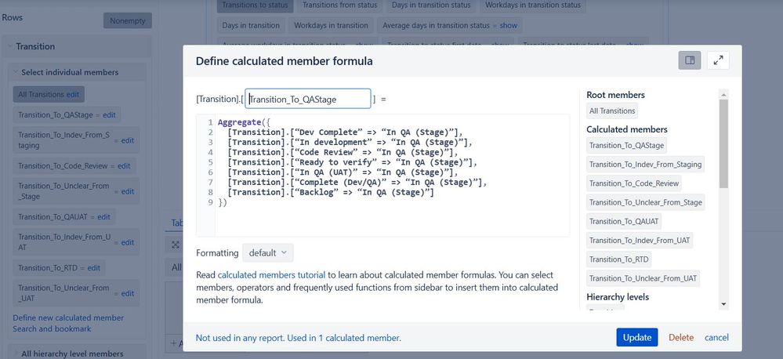
Task: Insert Transition_To_RTD from sidebar list
Action: (618, 259)
